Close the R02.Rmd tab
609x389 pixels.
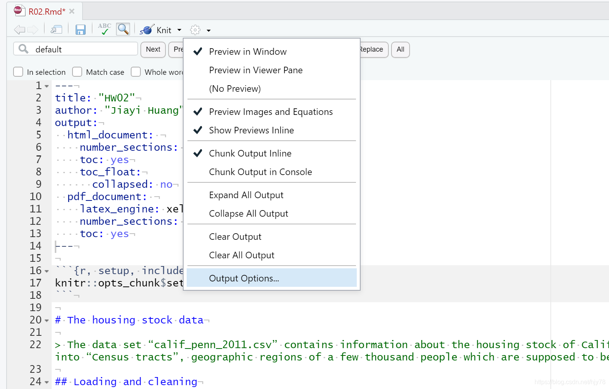[x=72, y=11]
